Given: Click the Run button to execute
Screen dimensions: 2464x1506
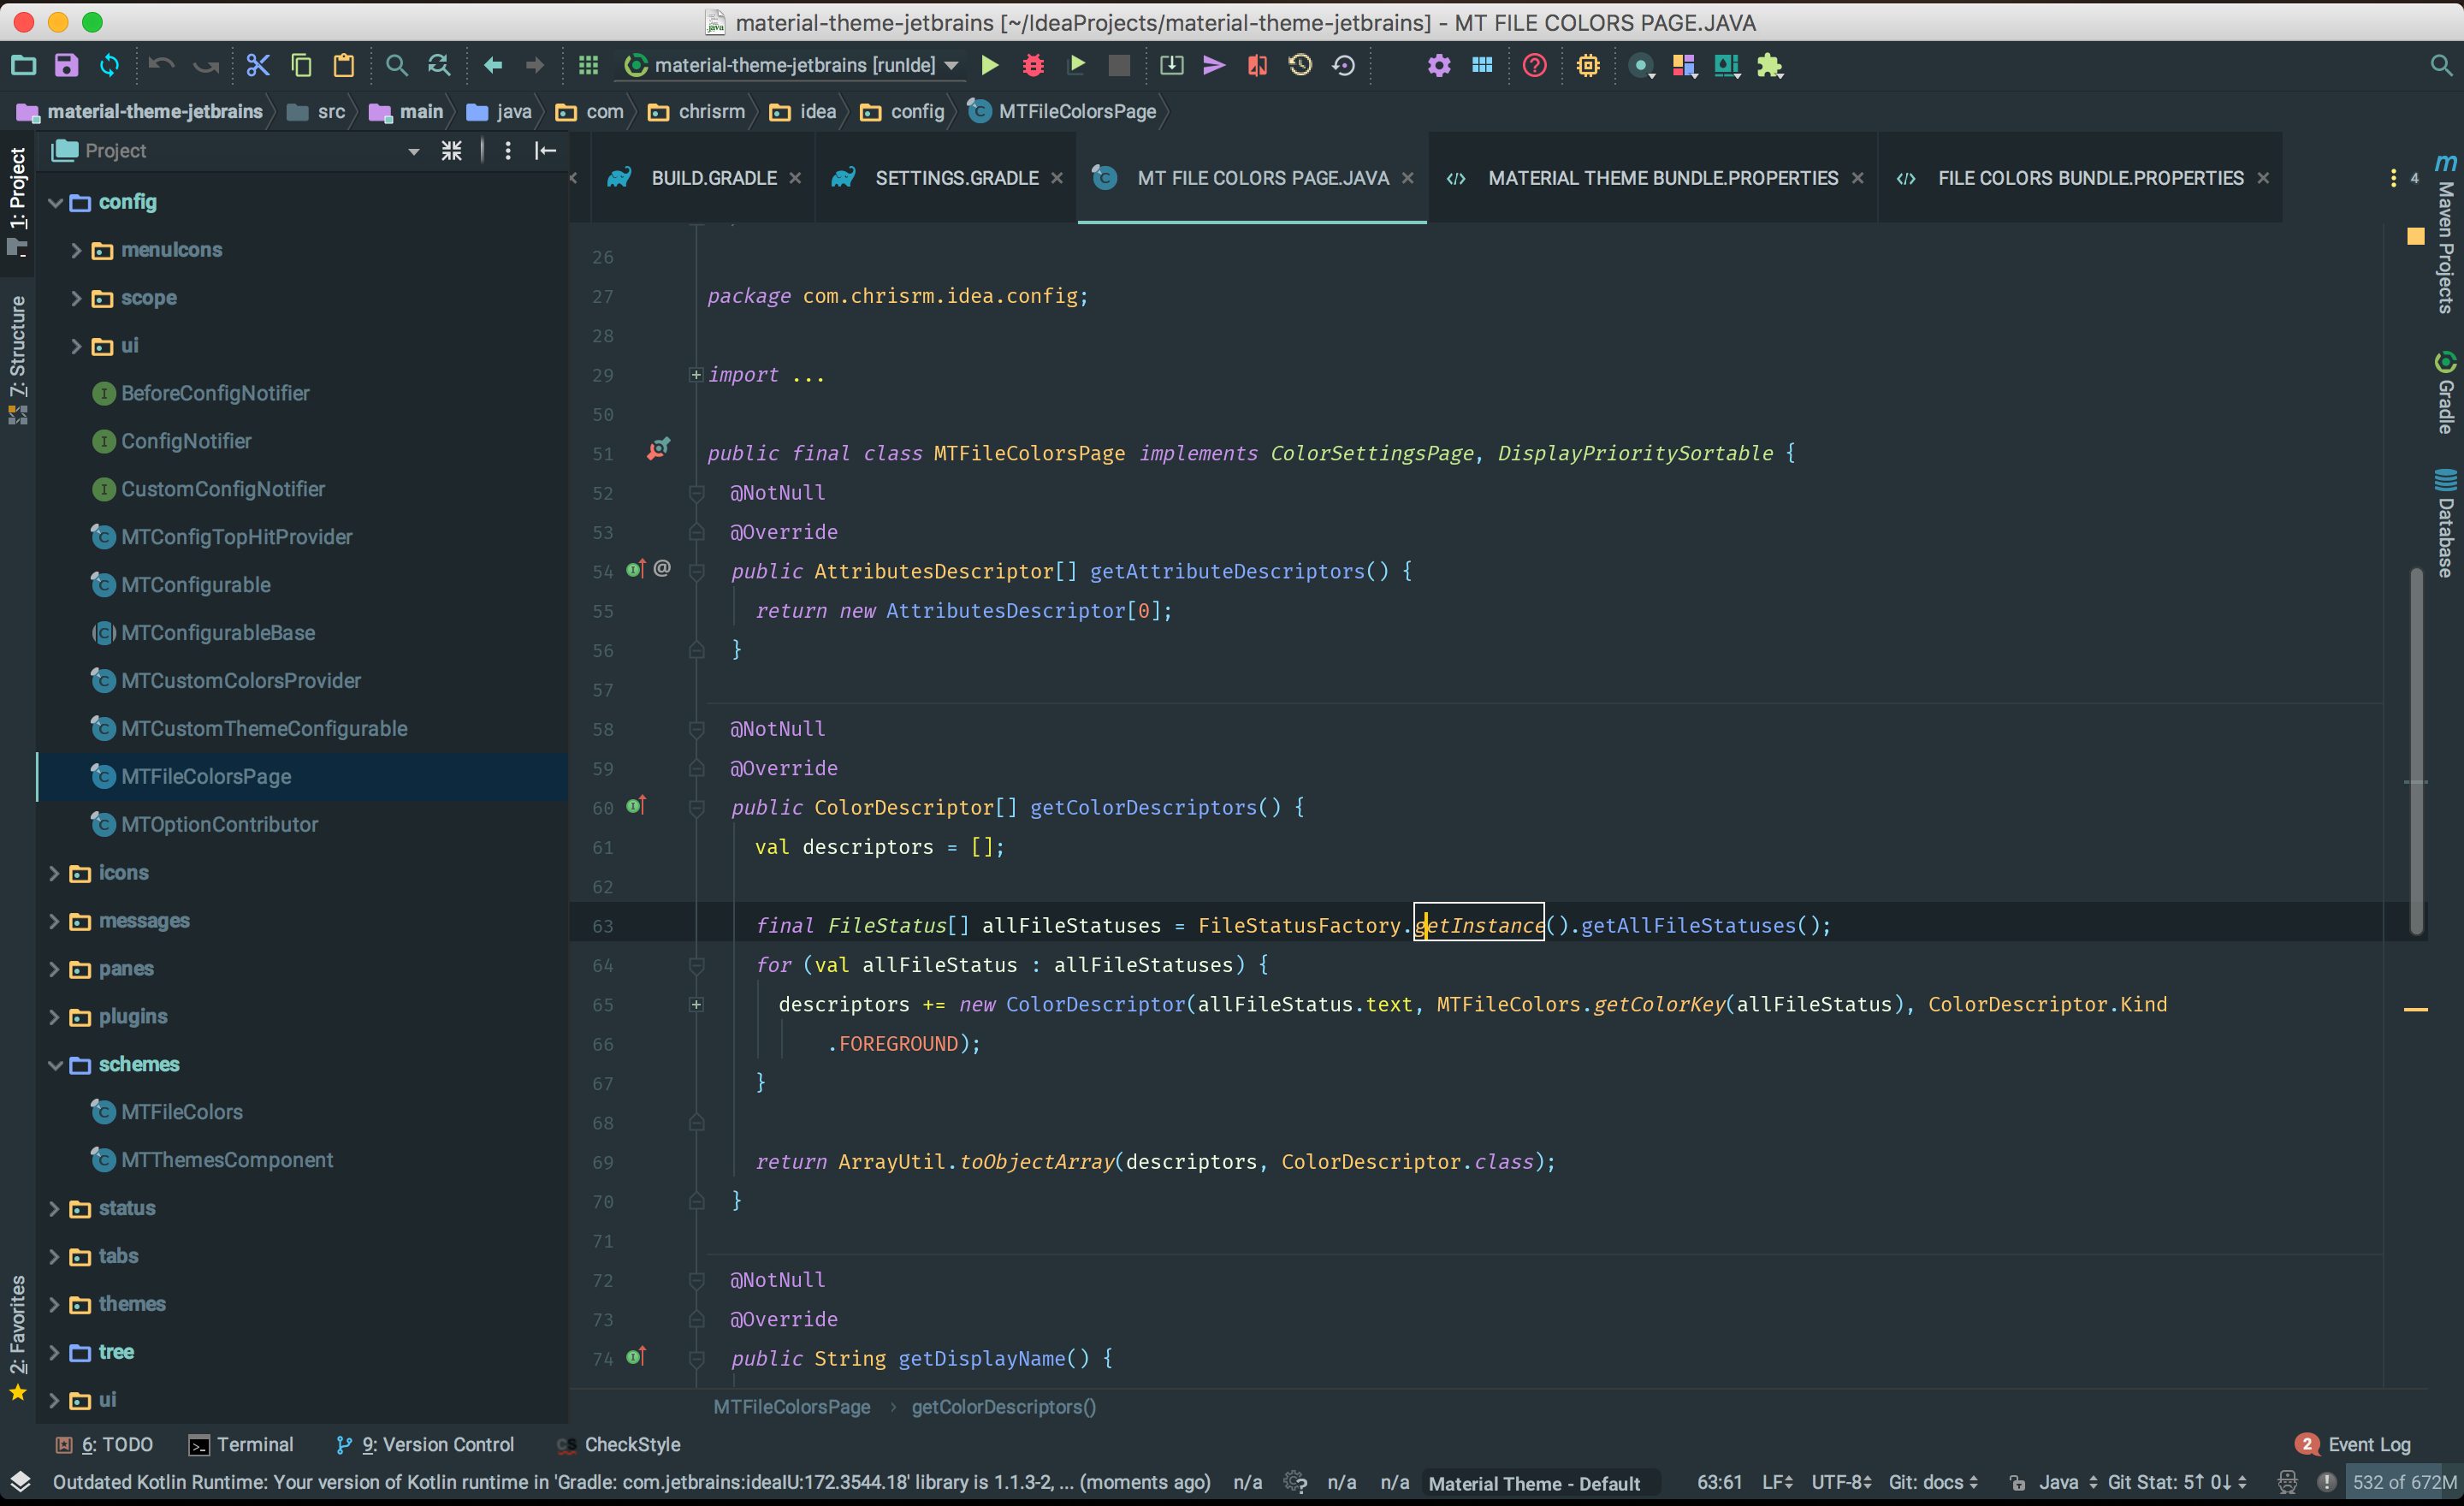Looking at the screenshot, I should (987, 65).
